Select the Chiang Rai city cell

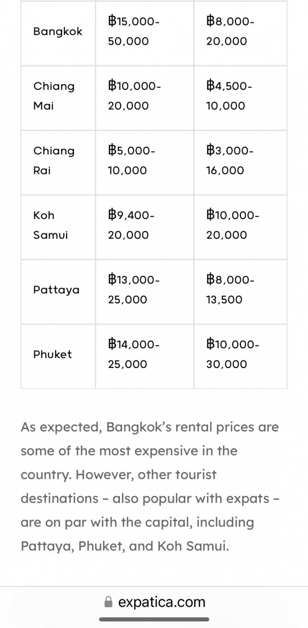click(58, 162)
